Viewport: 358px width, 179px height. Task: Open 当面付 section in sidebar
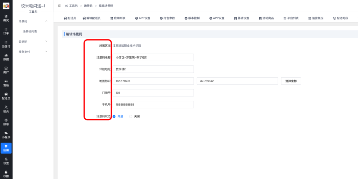click(x=6, y=44)
